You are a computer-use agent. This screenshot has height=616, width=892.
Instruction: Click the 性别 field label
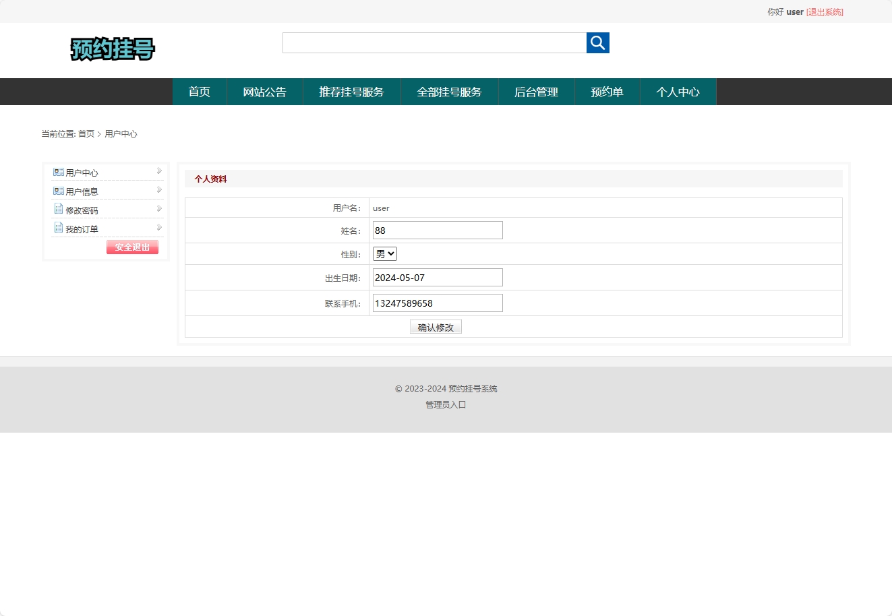(351, 255)
